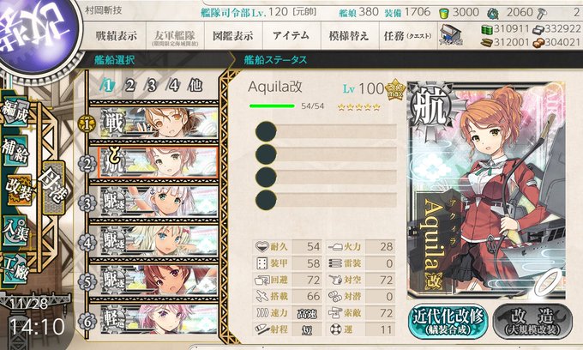The width and height of the screenshot is (583, 350).
Task: Return to 母港 home port icon
Action: click(54, 188)
